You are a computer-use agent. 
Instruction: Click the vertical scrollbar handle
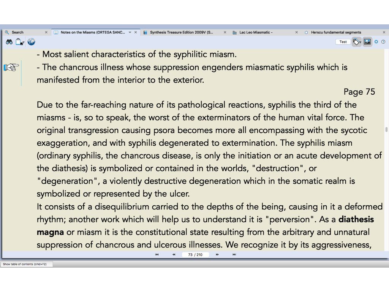[386, 129]
